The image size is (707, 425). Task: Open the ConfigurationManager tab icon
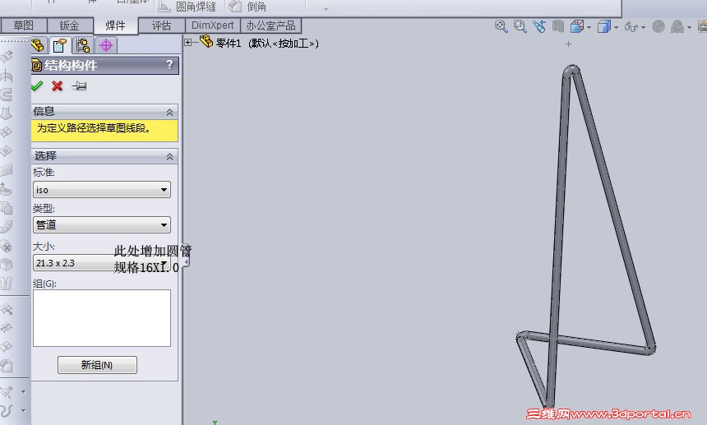(82, 45)
